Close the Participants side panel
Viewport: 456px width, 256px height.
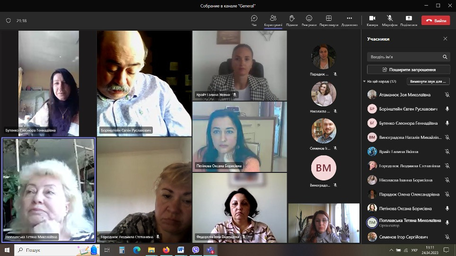point(445,39)
